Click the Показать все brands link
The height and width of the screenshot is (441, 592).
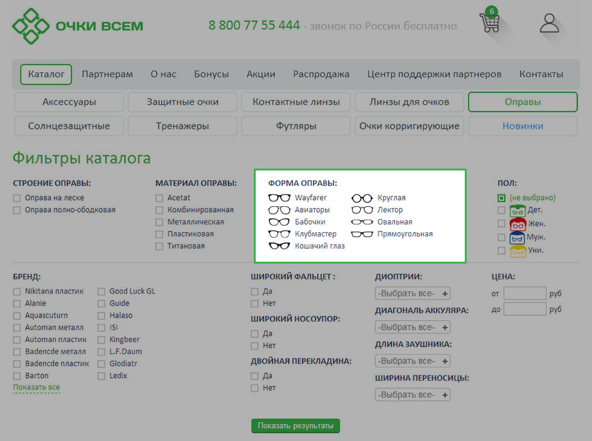37,388
